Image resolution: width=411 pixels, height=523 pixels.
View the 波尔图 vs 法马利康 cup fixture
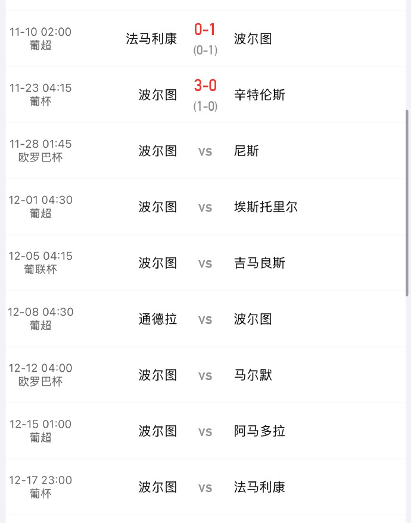point(205,487)
